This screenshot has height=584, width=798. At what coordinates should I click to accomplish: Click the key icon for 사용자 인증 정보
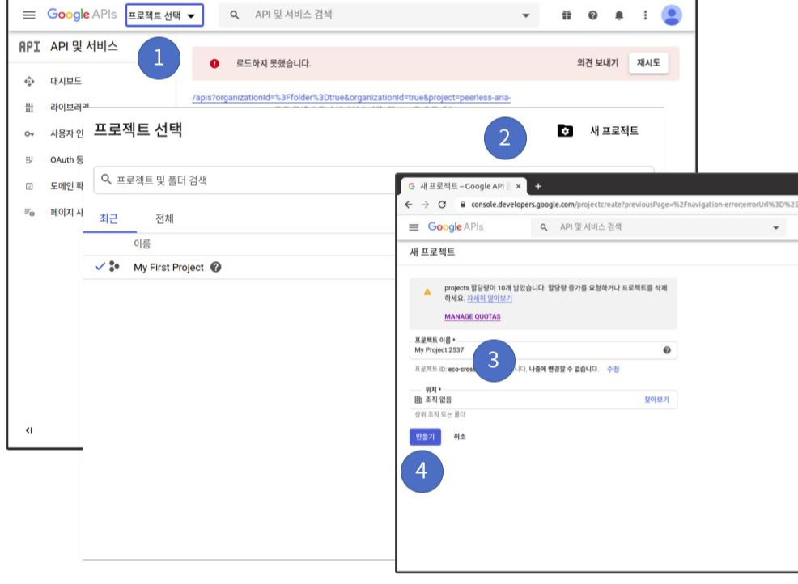click(x=29, y=133)
